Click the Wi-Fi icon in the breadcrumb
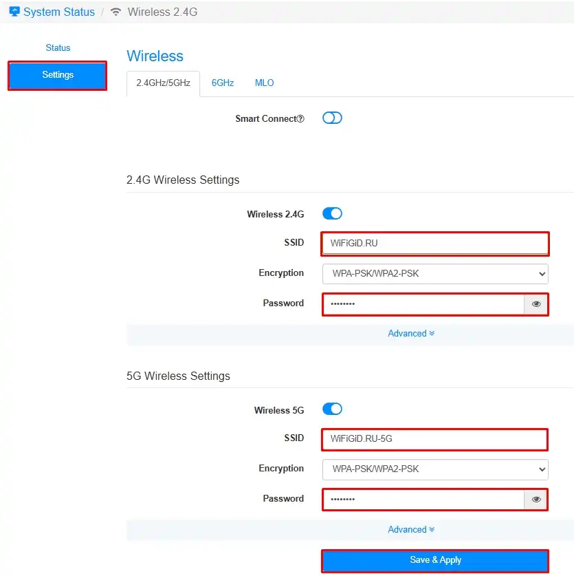 115,12
